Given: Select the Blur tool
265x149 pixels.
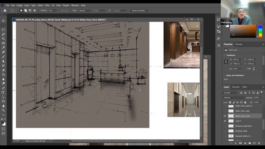Looking at the screenshot, I should pos(3,79).
